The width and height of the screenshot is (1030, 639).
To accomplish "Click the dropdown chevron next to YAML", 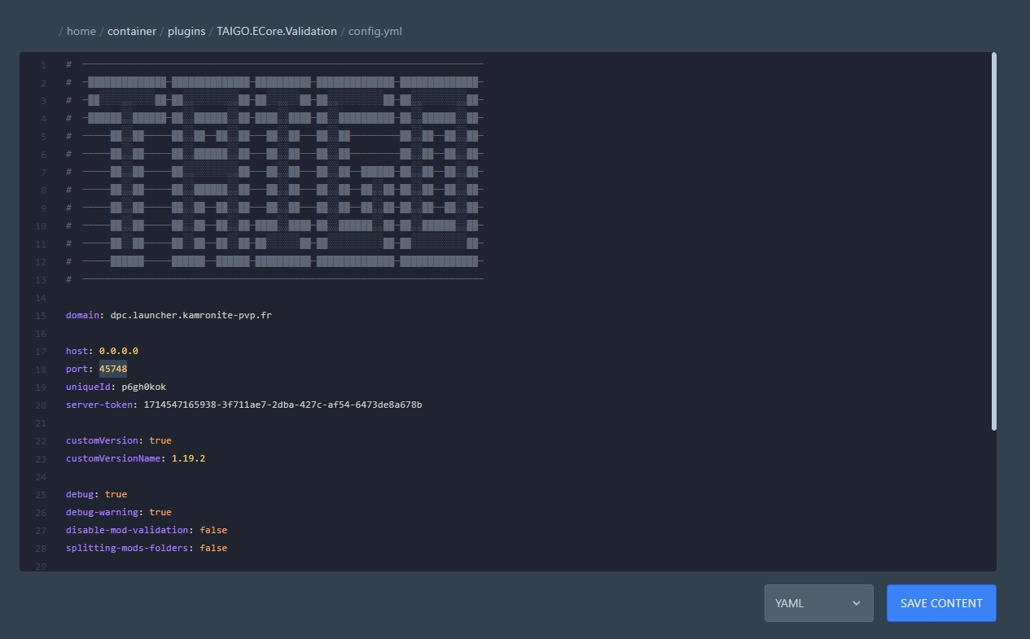I will click(x=856, y=603).
